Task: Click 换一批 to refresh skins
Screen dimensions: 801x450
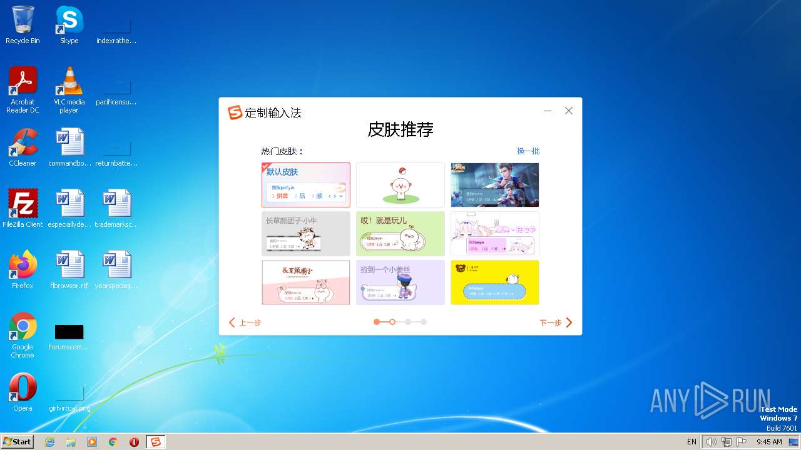Action: 528,151
